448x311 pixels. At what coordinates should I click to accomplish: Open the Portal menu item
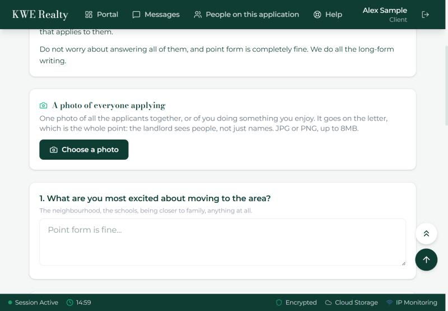pyautogui.click(x=101, y=15)
